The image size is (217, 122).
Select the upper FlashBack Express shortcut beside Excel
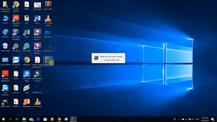click(x=37, y=34)
